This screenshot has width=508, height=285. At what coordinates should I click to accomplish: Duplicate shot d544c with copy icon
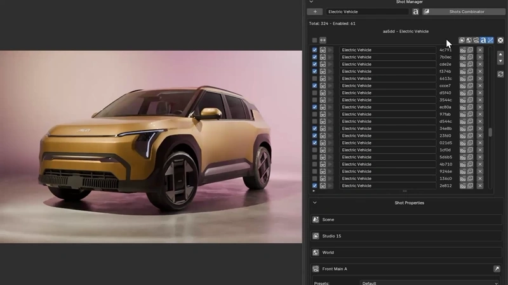(470, 122)
